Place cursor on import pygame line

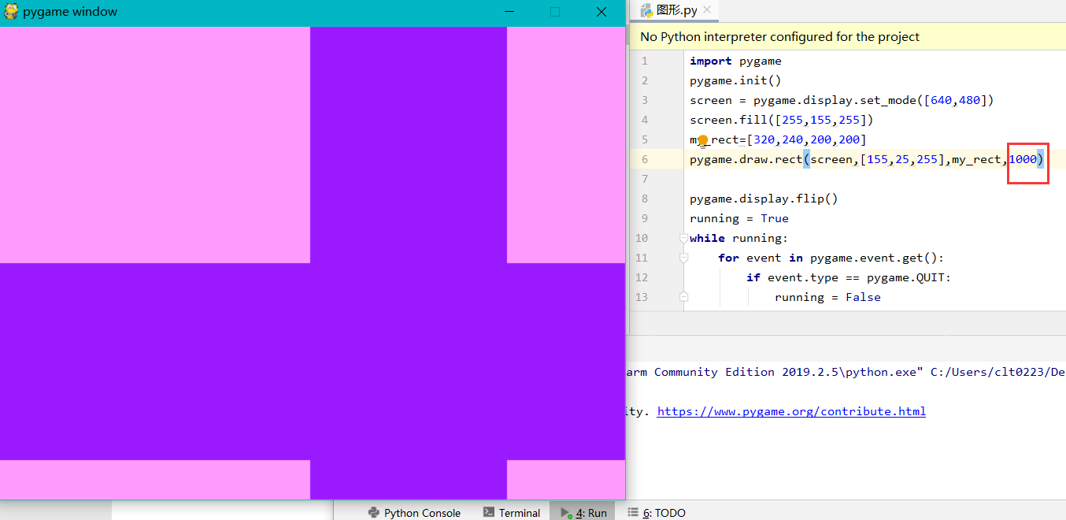735,61
